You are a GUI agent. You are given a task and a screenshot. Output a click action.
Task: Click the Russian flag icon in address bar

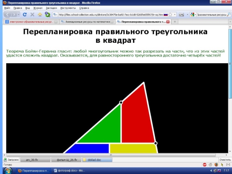166,15
